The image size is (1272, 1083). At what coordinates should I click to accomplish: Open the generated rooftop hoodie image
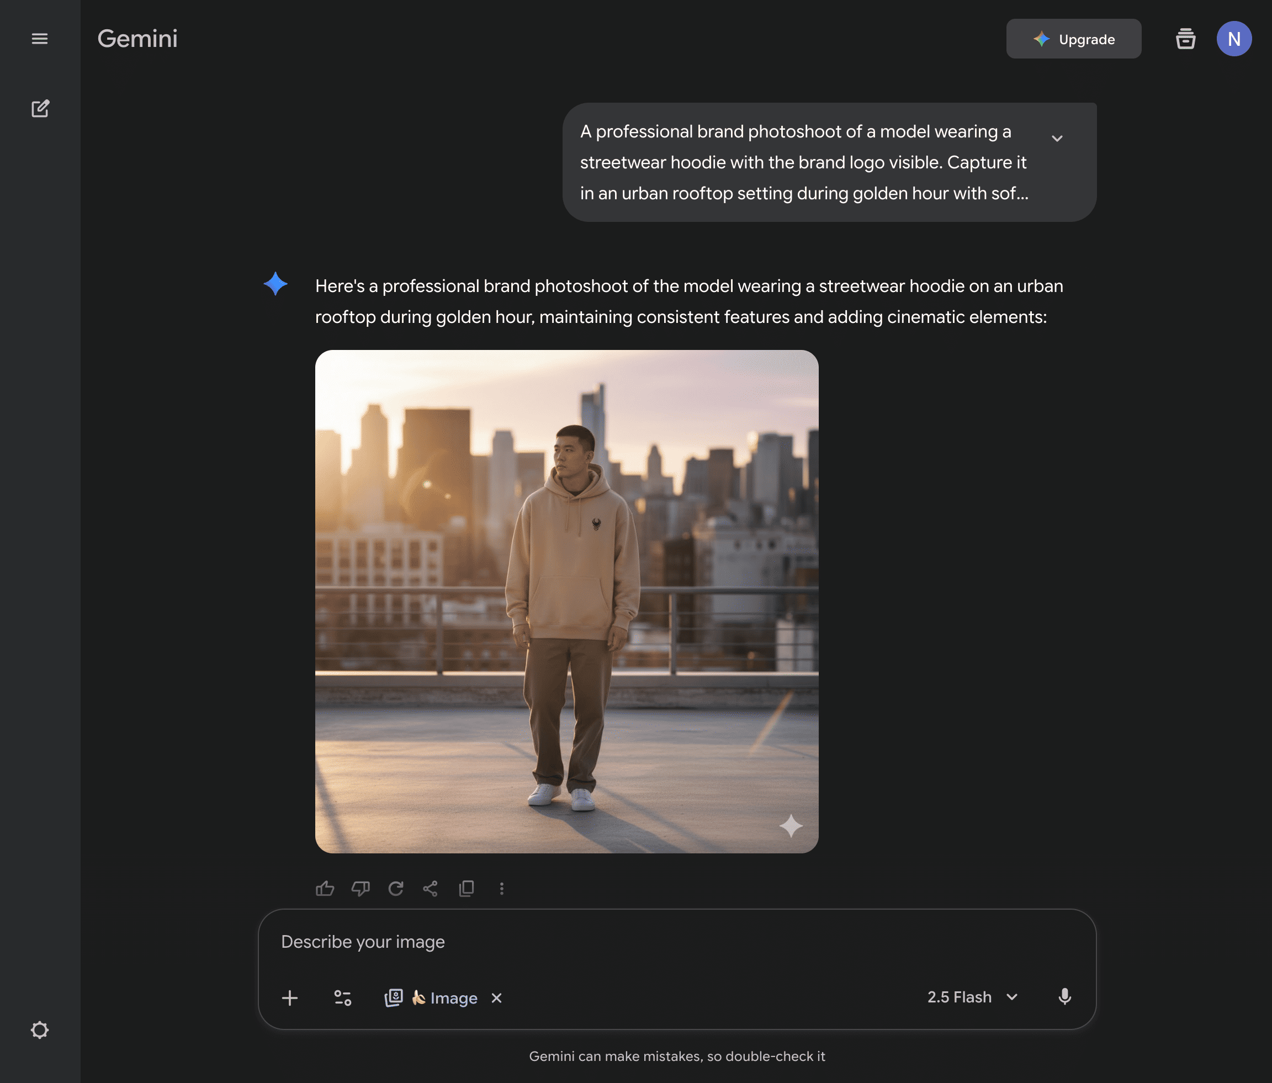coord(566,601)
